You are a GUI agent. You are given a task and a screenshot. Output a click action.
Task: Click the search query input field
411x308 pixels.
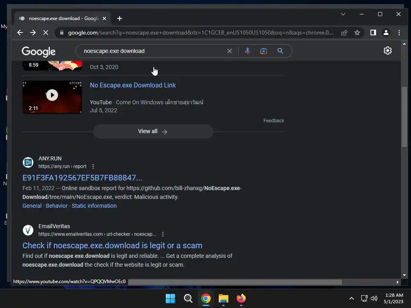[x=153, y=51]
